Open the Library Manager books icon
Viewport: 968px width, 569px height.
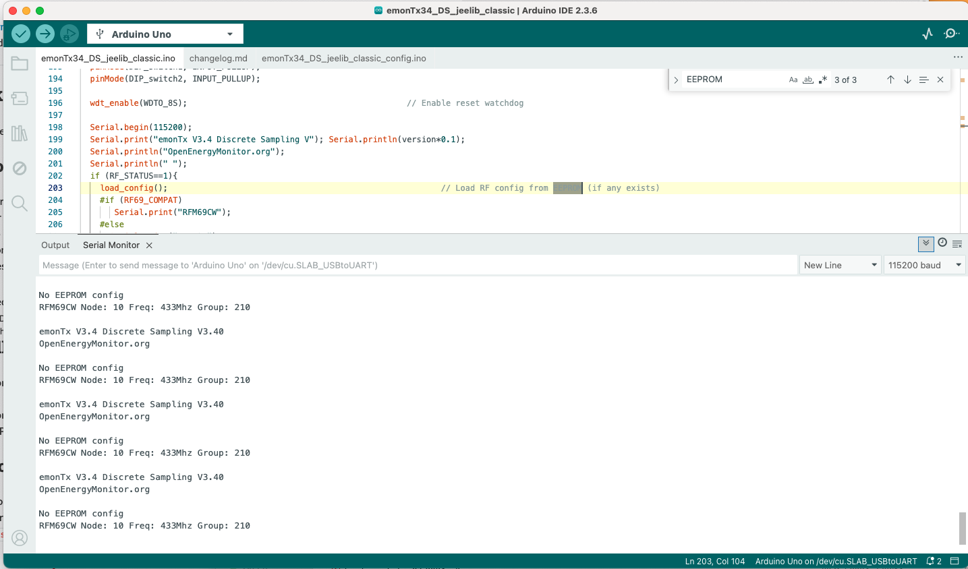pos(20,133)
